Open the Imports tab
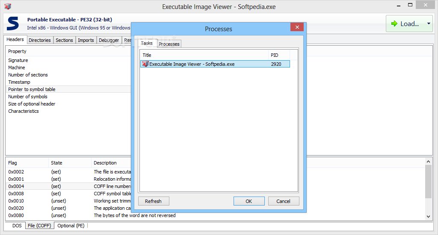Viewport: 438px width, 235px height. (x=86, y=40)
